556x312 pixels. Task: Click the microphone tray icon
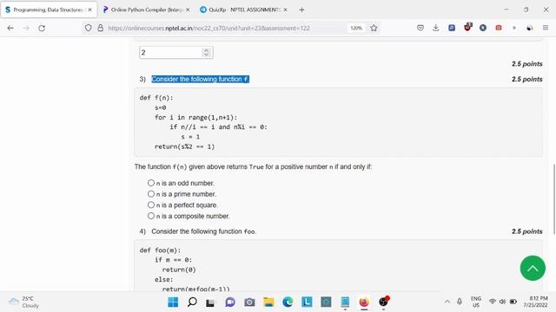pos(460,302)
